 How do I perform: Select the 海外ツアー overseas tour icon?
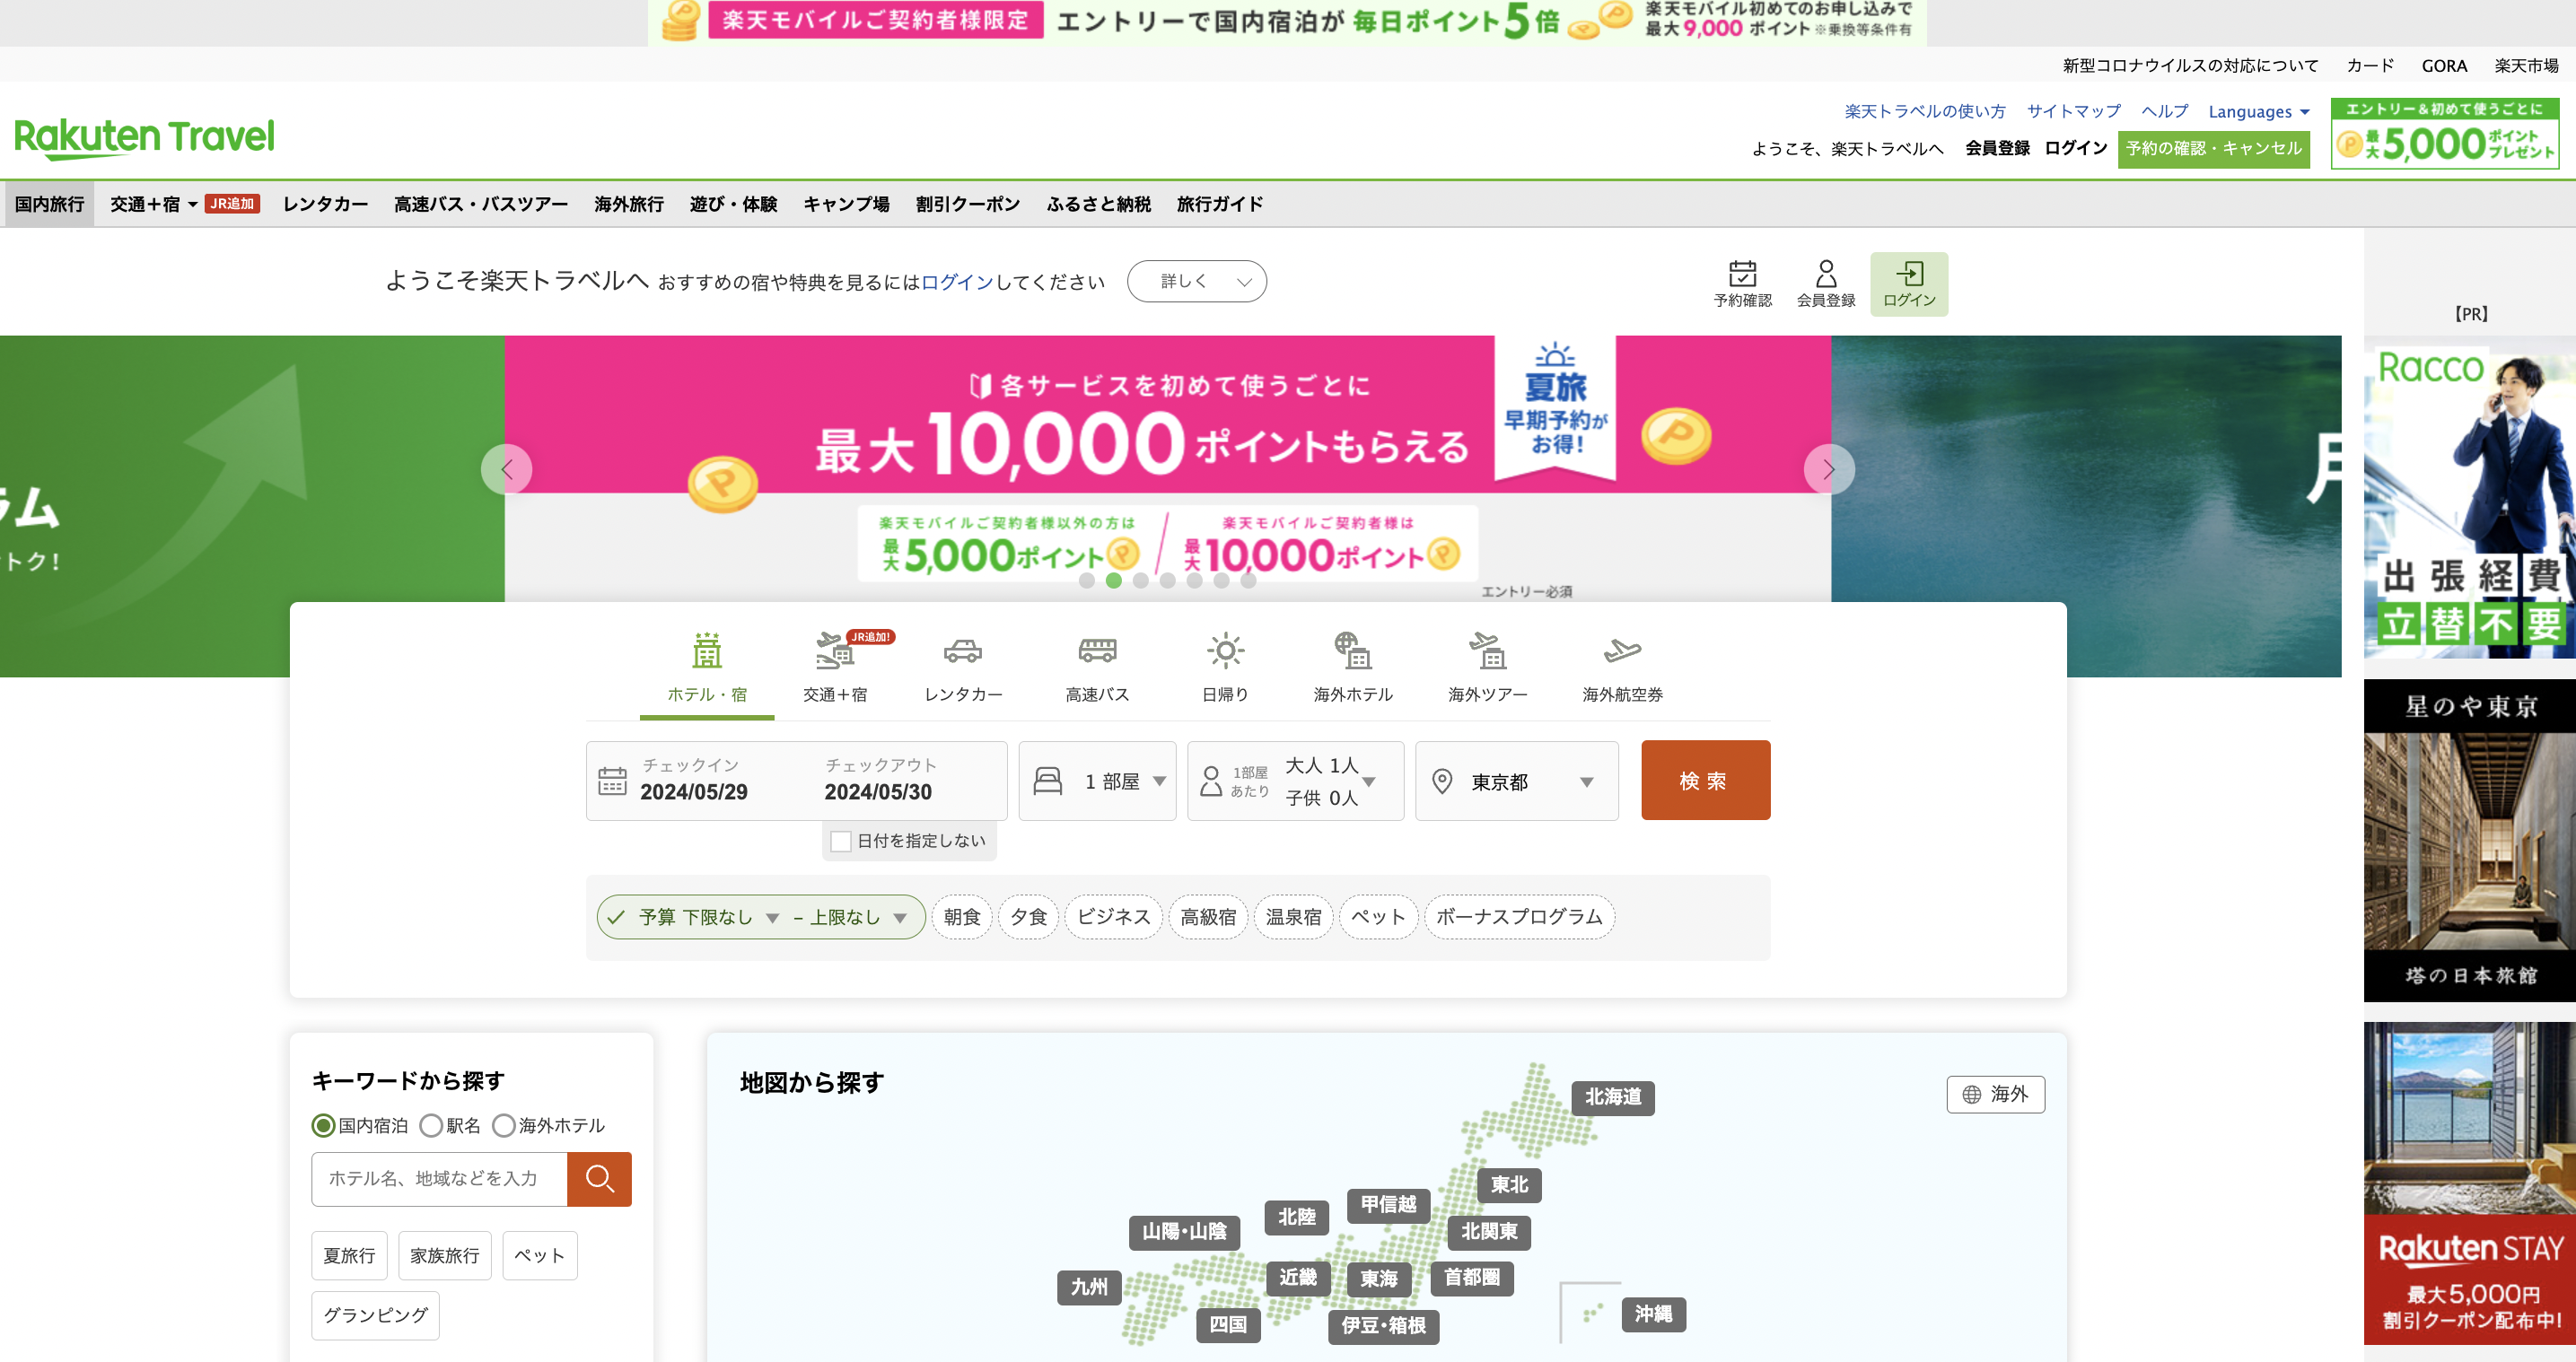(1487, 651)
